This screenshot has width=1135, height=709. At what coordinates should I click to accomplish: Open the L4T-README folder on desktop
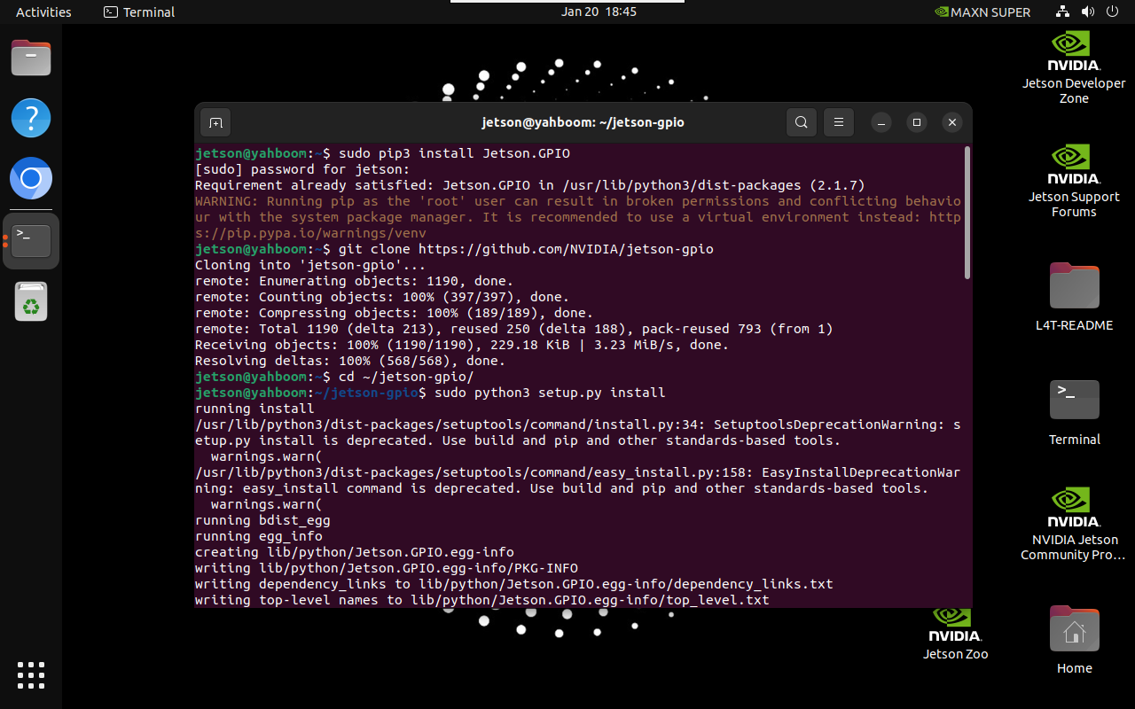coord(1074,297)
